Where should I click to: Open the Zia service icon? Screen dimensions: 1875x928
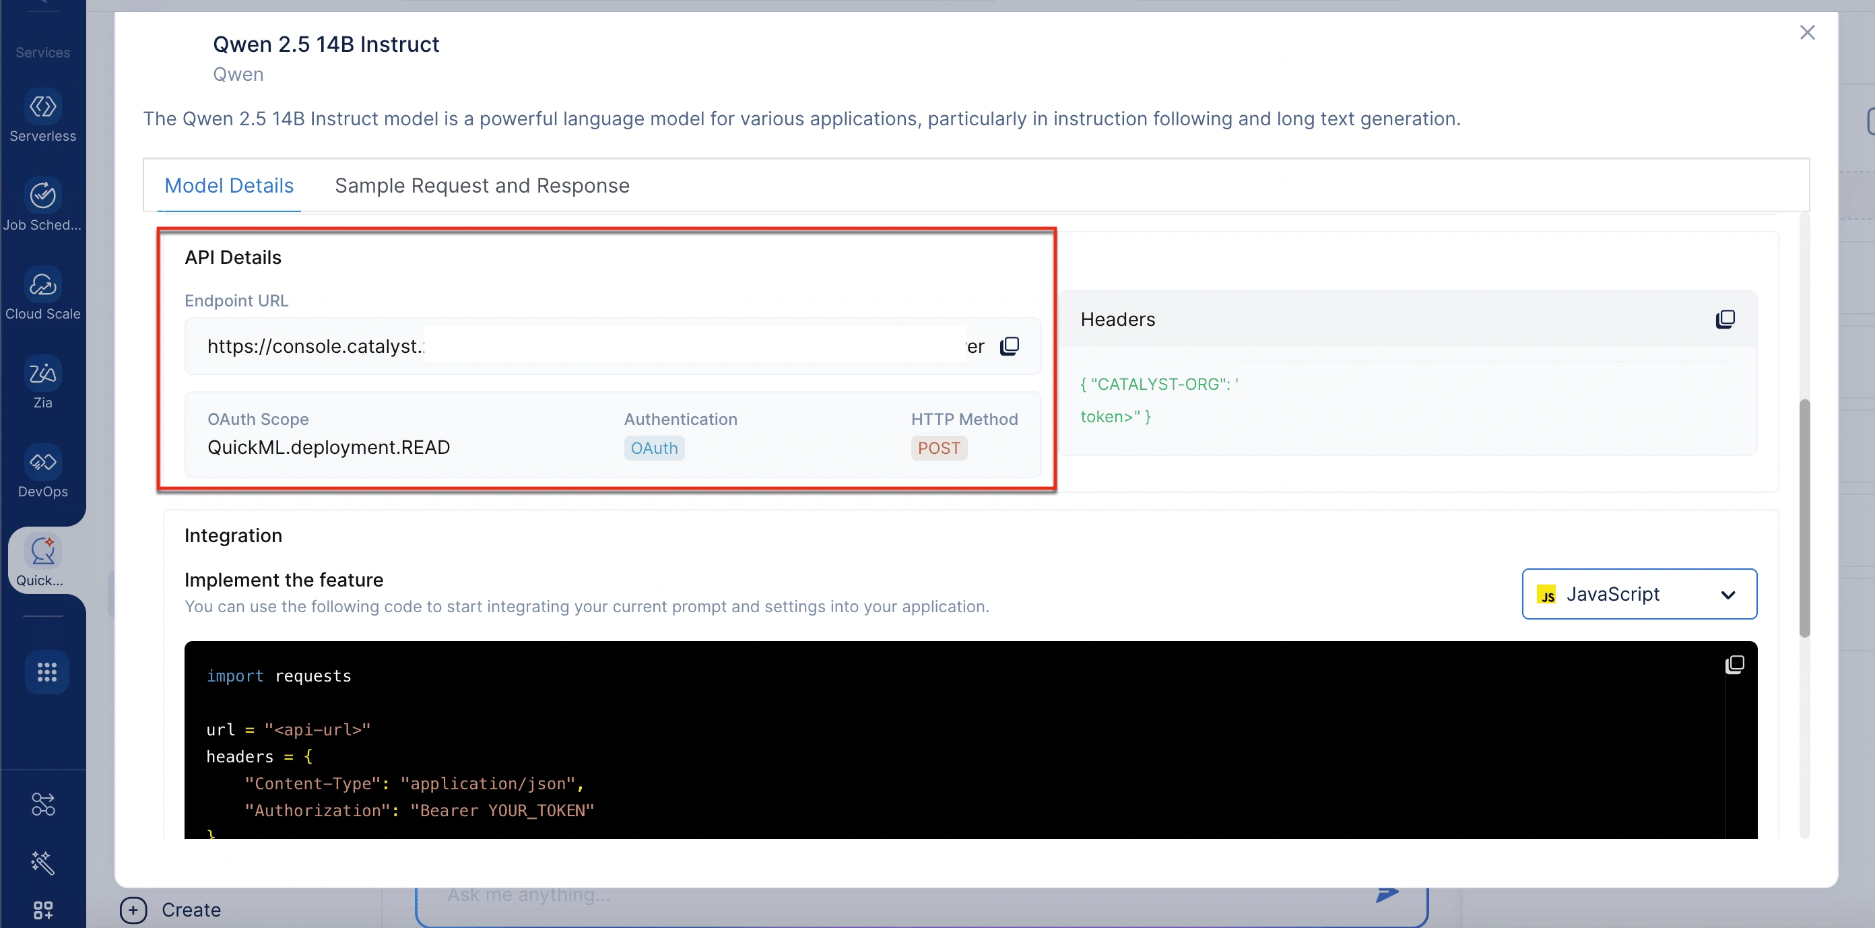[43, 373]
